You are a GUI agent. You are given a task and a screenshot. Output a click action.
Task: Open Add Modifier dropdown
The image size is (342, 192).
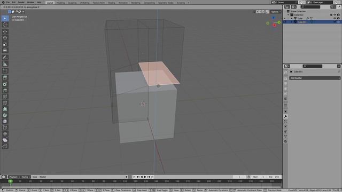315,78
